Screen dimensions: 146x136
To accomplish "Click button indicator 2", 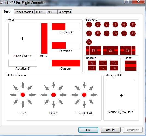I will click(x=98, y=25).
